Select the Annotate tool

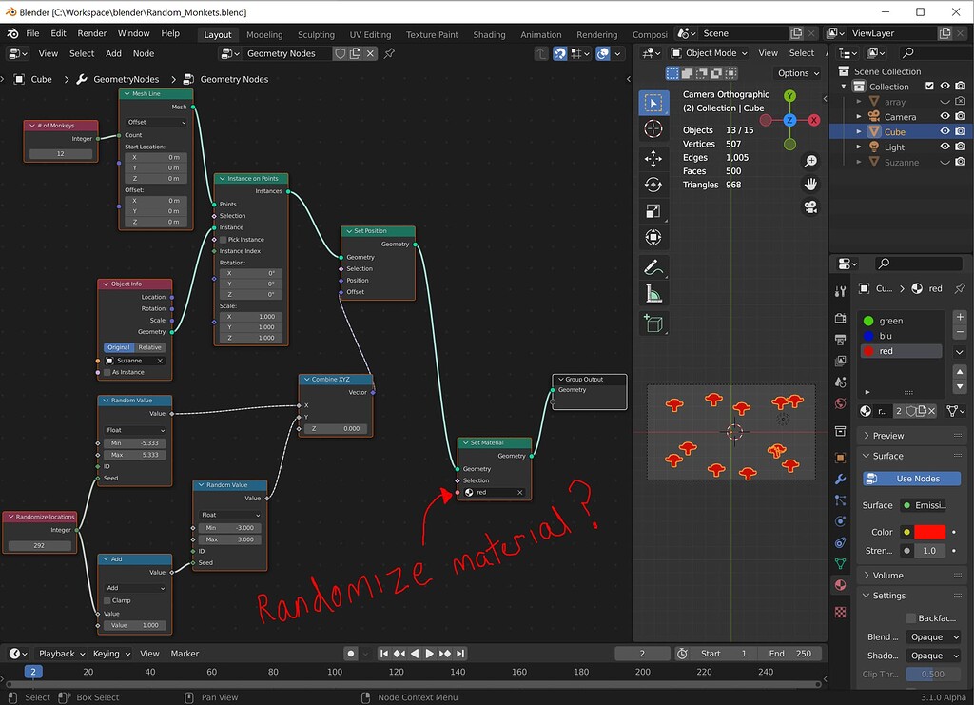[653, 265]
